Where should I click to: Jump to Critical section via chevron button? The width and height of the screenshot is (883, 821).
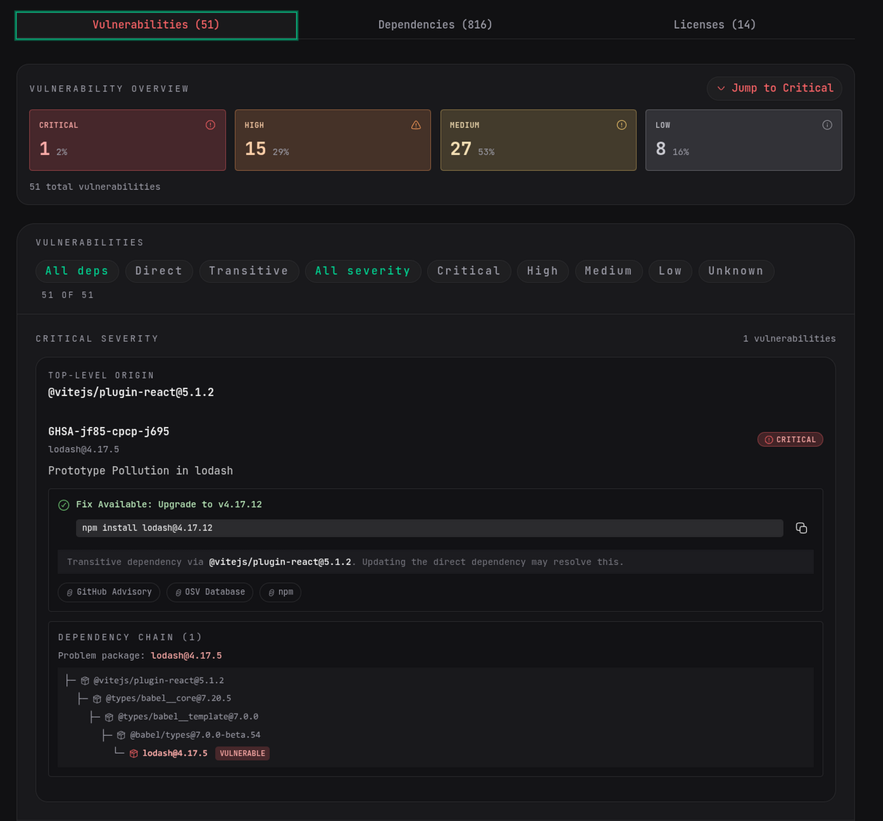774,89
